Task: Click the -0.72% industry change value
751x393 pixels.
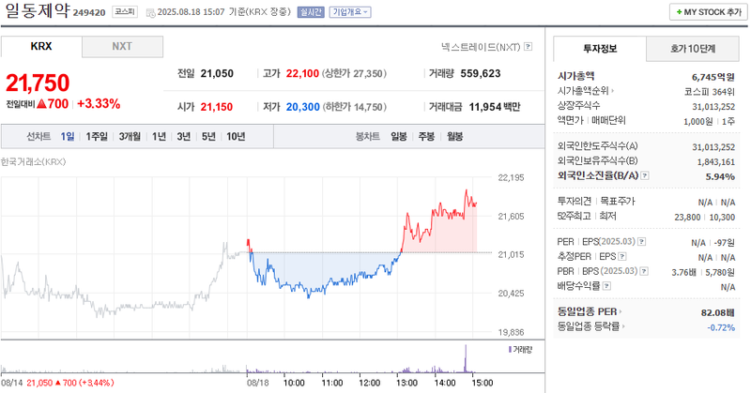Action: tap(721, 327)
